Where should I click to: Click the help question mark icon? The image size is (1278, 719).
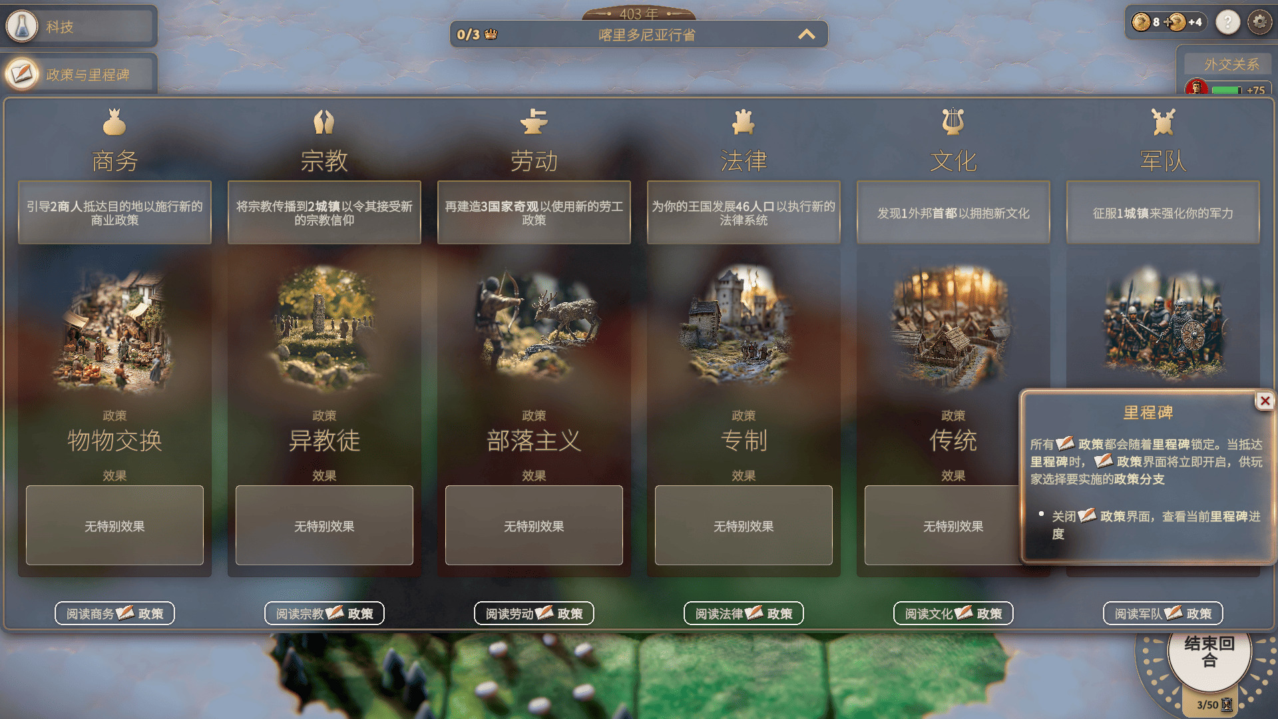point(1227,22)
